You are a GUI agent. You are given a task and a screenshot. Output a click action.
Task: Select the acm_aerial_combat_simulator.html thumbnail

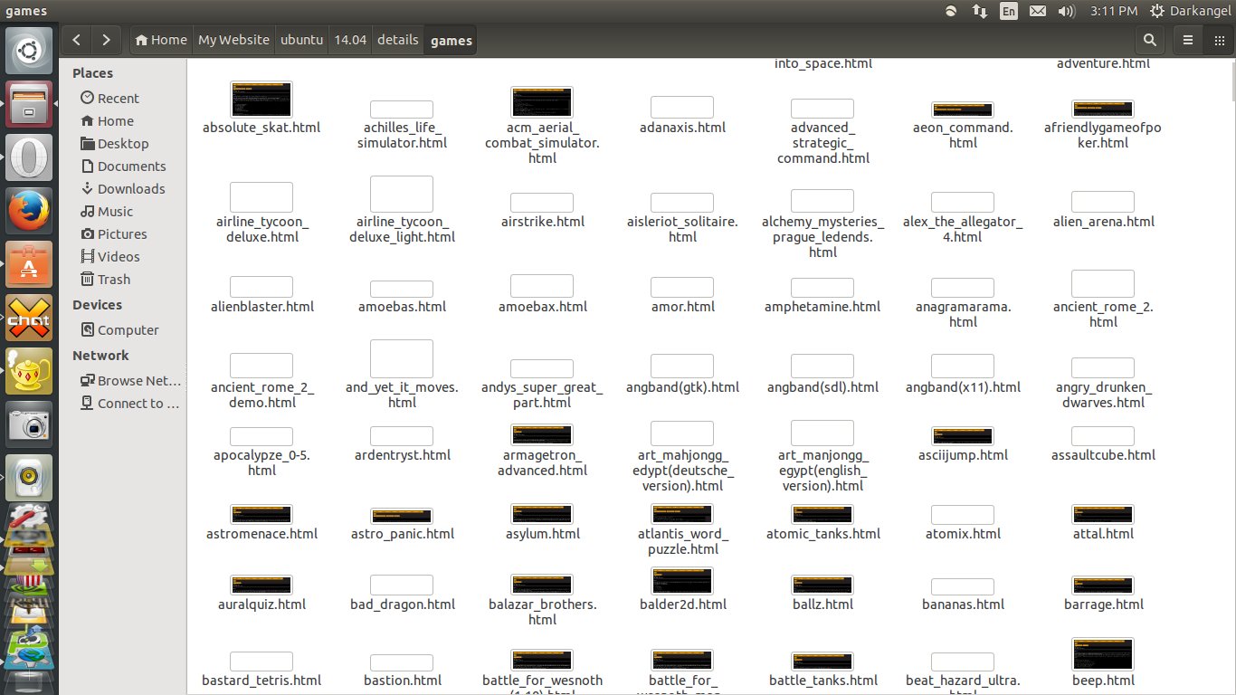(x=542, y=102)
